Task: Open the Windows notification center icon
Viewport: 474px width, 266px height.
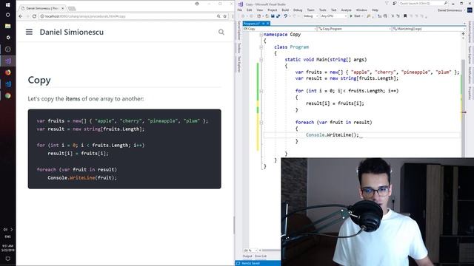Action: click(8, 259)
